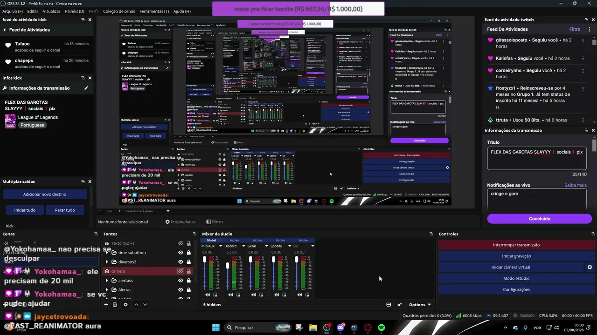This screenshot has width=597, height=335.
Task: Click the Concluído button in stream info
Action: (539, 219)
